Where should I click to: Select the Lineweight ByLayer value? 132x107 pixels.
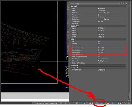point(104,19)
